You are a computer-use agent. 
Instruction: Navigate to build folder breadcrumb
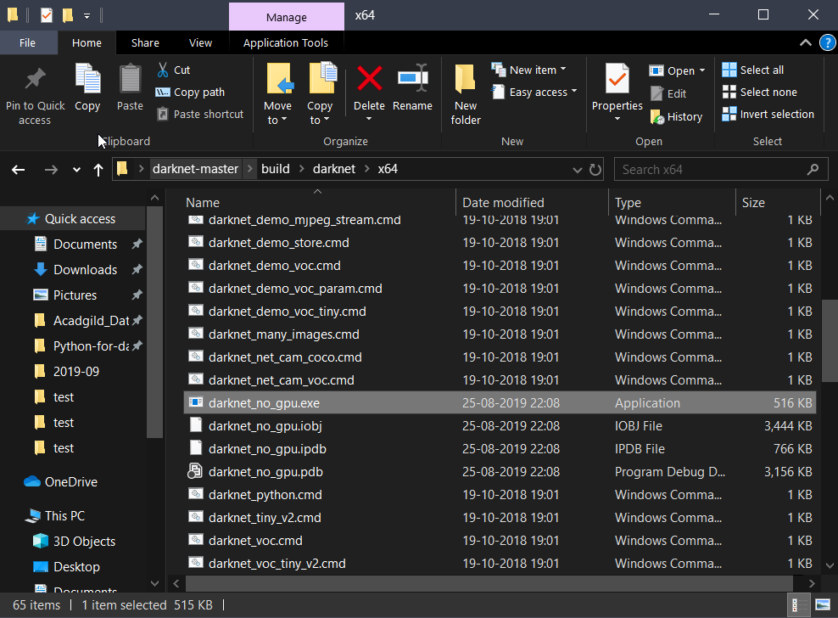pyautogui.click(x=276, y=169)
